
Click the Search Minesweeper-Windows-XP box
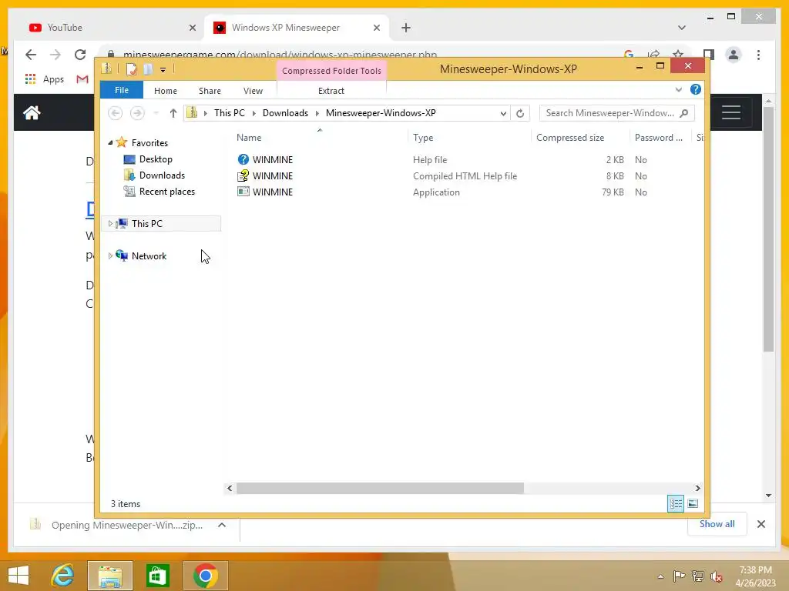point(616,113)
